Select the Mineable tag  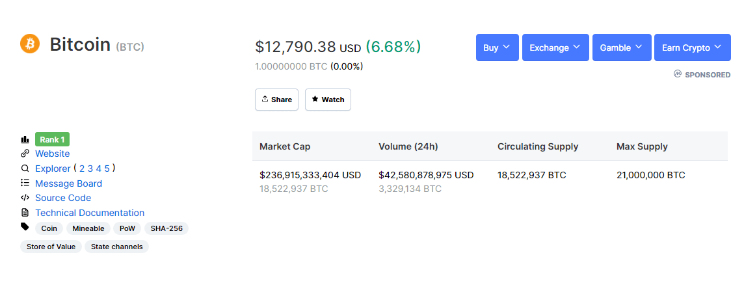tap(88, 228)
